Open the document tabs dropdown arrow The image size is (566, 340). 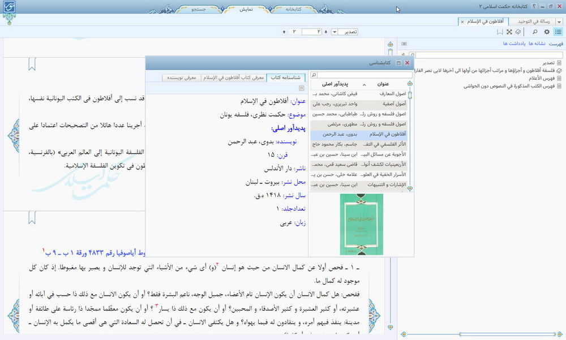tap(559, 21)
